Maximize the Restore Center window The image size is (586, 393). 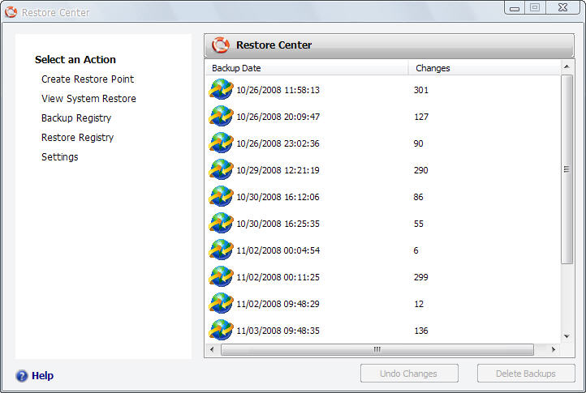point(535,8)
